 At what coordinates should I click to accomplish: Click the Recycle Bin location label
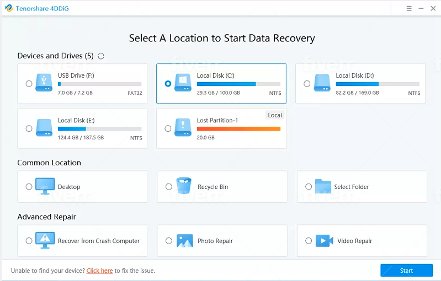pos(212,187)
